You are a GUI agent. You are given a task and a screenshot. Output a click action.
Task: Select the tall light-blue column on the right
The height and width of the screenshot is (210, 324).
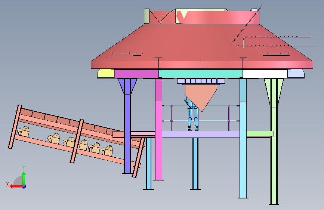pyautogui.click(x=243, y=150)
